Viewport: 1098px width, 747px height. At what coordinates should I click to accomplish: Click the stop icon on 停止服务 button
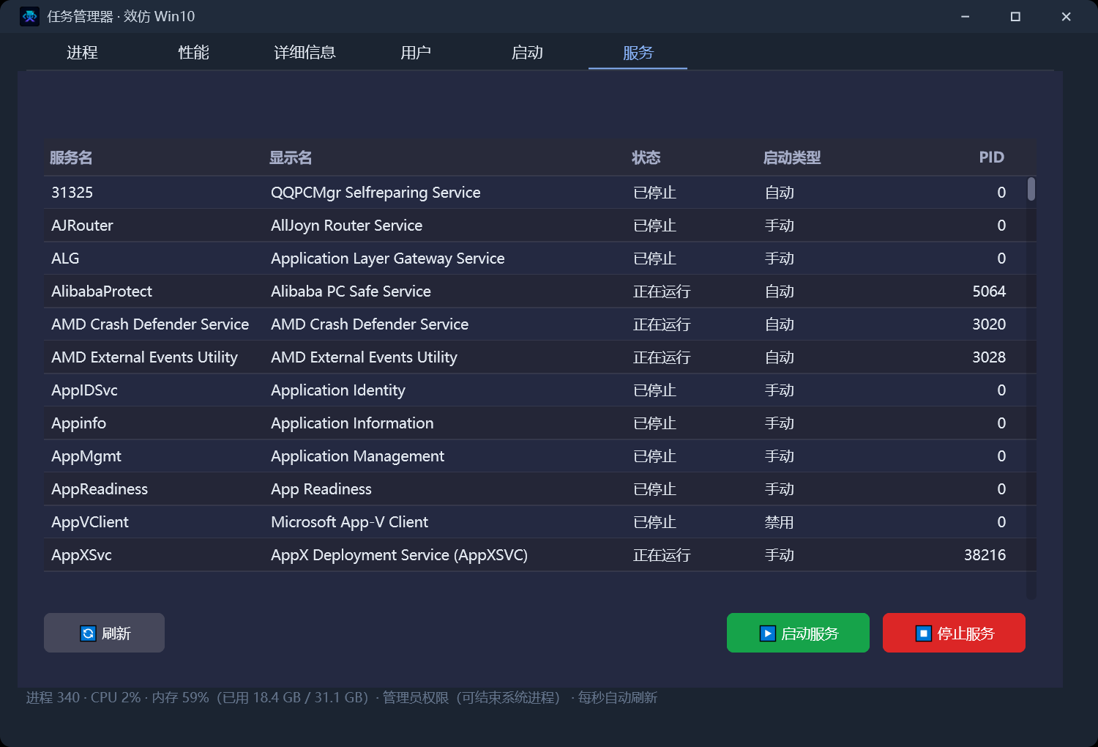click(924, 633)
